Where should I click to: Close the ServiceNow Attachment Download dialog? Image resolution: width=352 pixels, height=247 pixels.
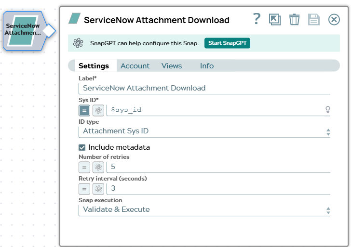[334, 19]
